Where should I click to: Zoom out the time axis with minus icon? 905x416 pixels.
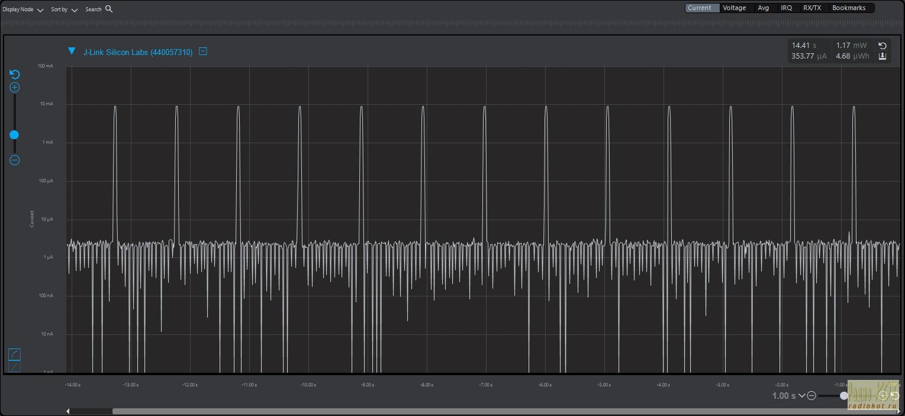[x=811, y=395]
